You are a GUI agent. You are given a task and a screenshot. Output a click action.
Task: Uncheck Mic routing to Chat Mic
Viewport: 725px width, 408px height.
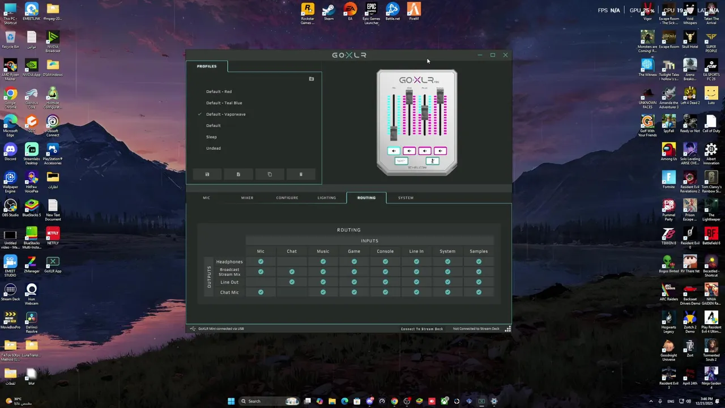(261, 292)
